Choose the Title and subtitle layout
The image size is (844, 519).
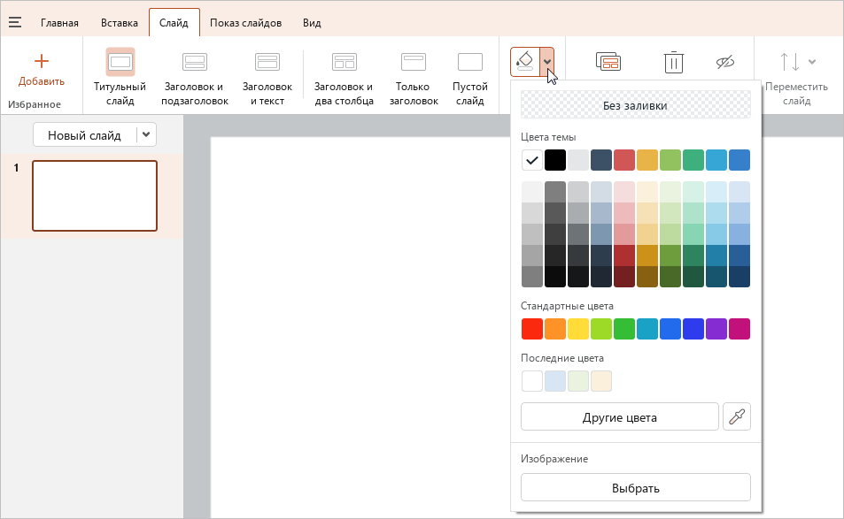(194, 62)
